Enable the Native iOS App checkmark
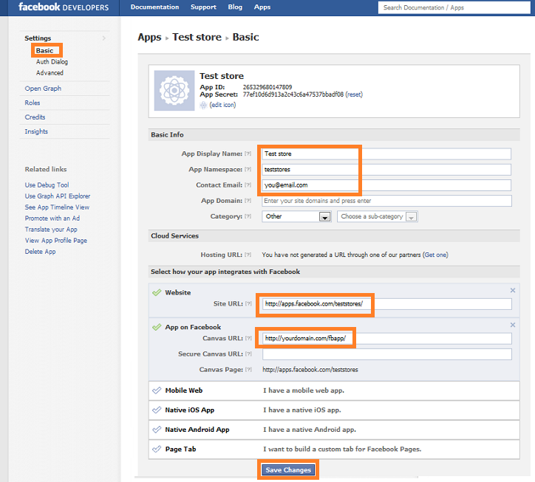Image resolution: width=535 pixels, height=482 pixels. pyautogui.click(x=157, y=410)
